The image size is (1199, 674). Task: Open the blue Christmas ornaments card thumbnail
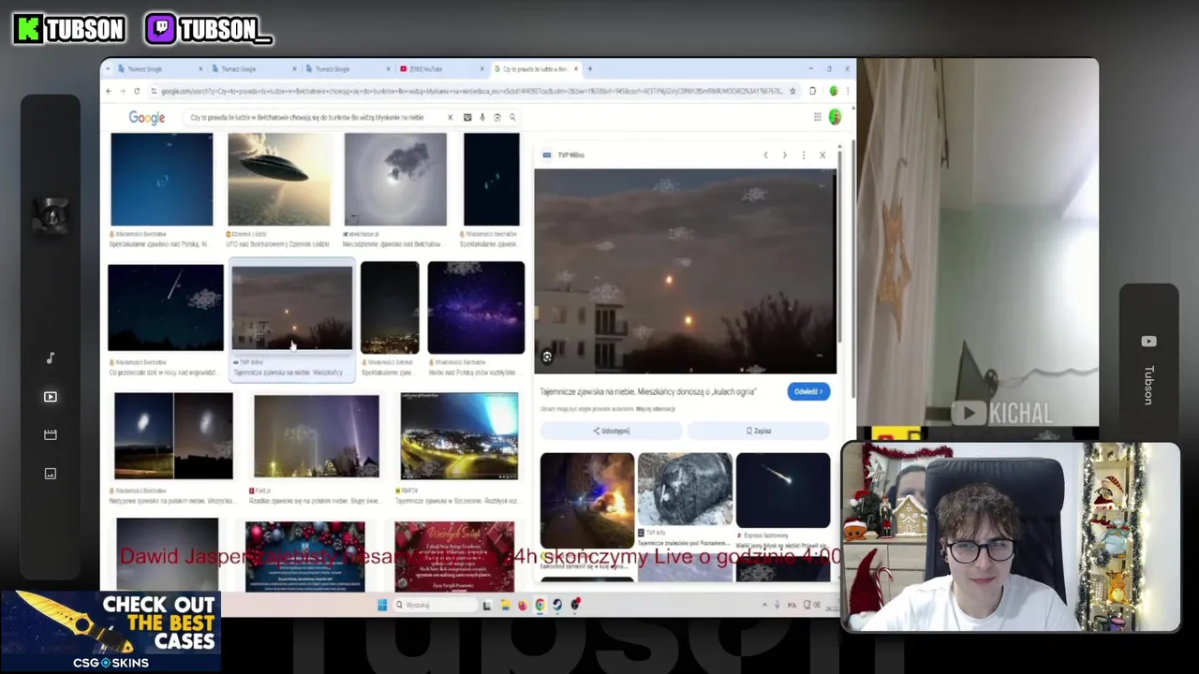pyautogui.click(x=304, y=556)
